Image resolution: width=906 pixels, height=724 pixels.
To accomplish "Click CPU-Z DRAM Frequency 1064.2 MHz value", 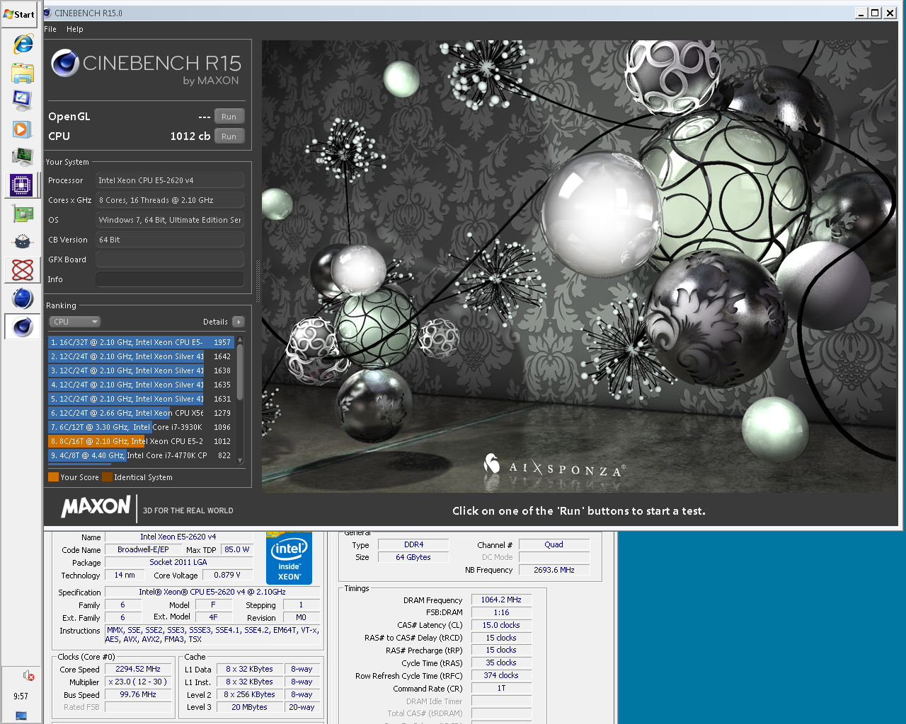I will tap(501, 600).
